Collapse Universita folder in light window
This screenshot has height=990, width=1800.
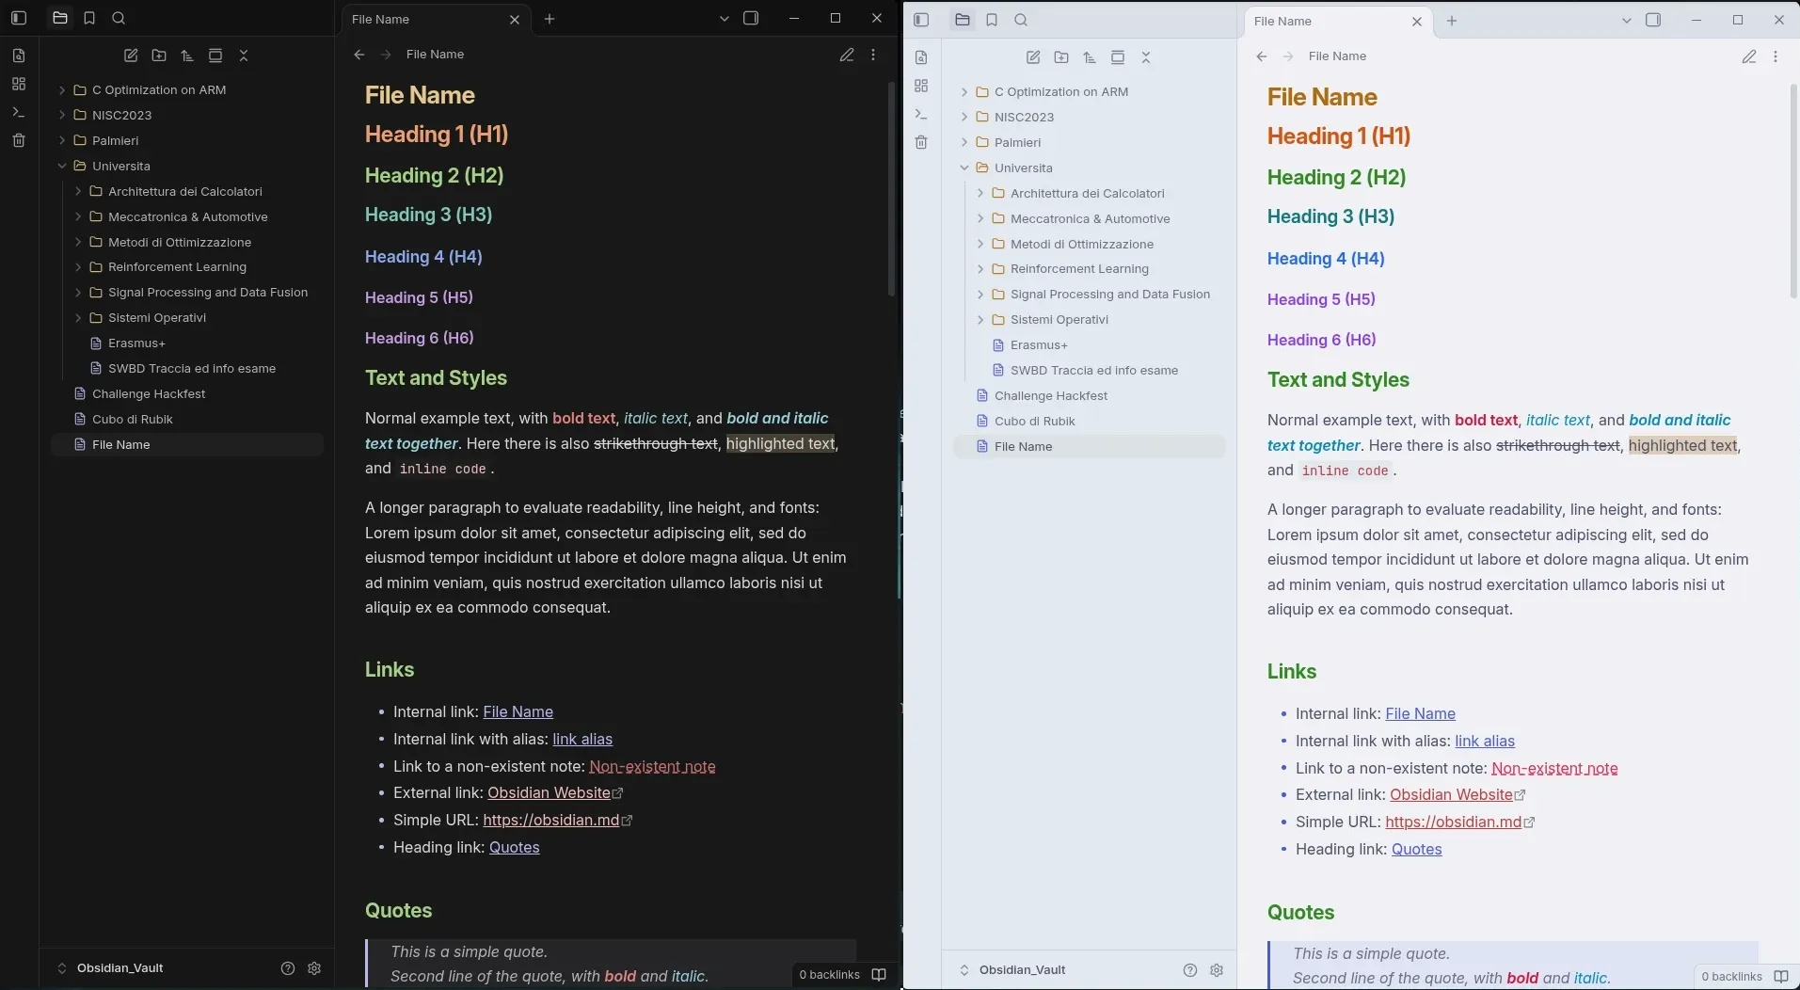(x=964, y=168)
